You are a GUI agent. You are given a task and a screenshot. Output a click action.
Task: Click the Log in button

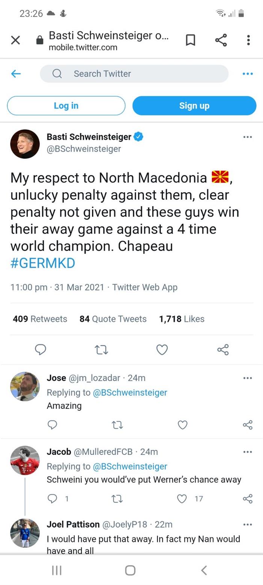click(x=66, y=106)
